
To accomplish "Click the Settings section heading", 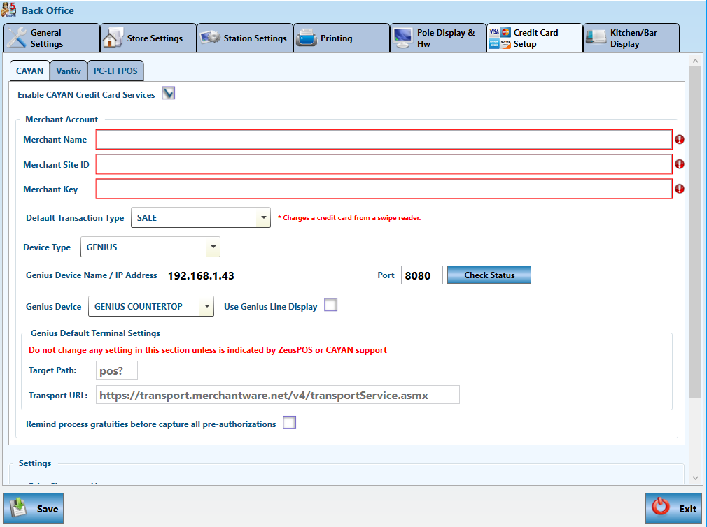I will (x=35, y=463).
